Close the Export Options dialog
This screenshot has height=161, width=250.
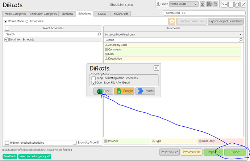coord(156,68)
